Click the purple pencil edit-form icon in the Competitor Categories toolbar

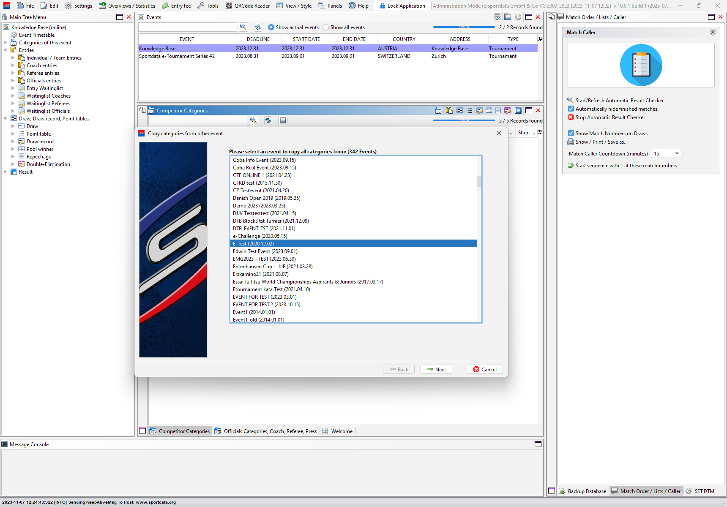click(x=507, y=110)
